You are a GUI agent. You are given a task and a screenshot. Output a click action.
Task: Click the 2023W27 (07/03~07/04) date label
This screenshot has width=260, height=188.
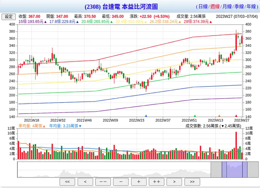[237, 17]
